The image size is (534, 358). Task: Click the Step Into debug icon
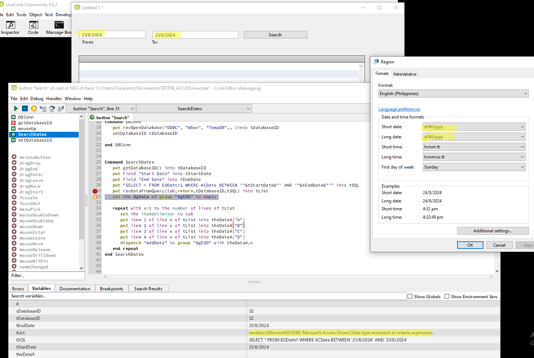pos(43,108)
